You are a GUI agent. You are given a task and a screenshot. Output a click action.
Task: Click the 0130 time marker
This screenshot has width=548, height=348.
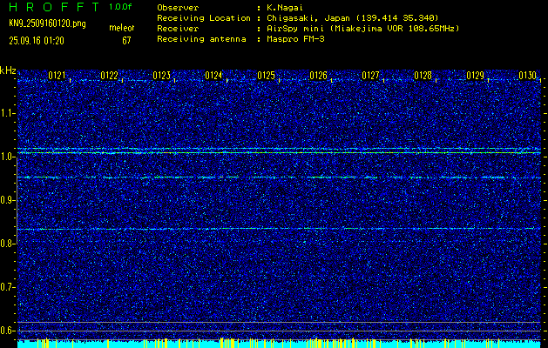tap(527, 76)
